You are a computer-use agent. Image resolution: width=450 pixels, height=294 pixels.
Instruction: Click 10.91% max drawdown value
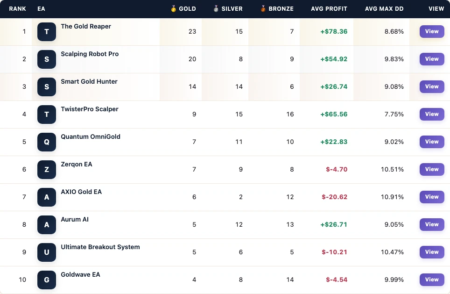click(392, 197)
